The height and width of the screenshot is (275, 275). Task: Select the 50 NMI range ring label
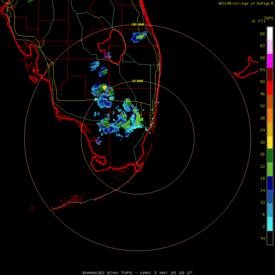coord(137,81)
